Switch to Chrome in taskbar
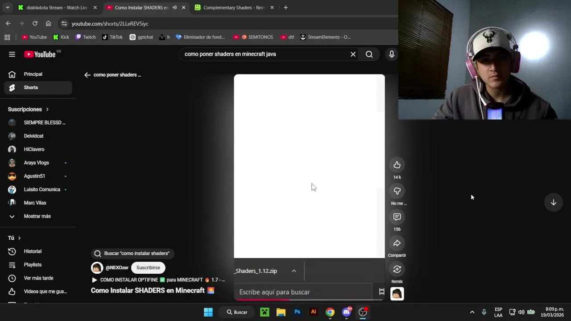The width and height of the screenshot is (571, 321). [330, 312]
